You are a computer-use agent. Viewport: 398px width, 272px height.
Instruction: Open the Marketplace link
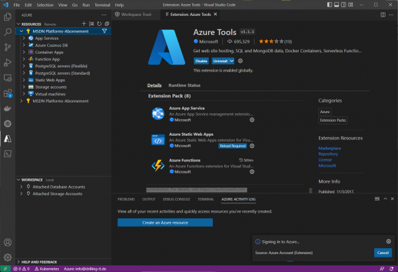click(x=330, y=148)
